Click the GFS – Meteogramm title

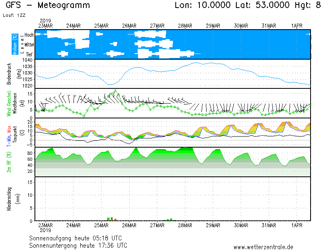[x=48, y=5]
